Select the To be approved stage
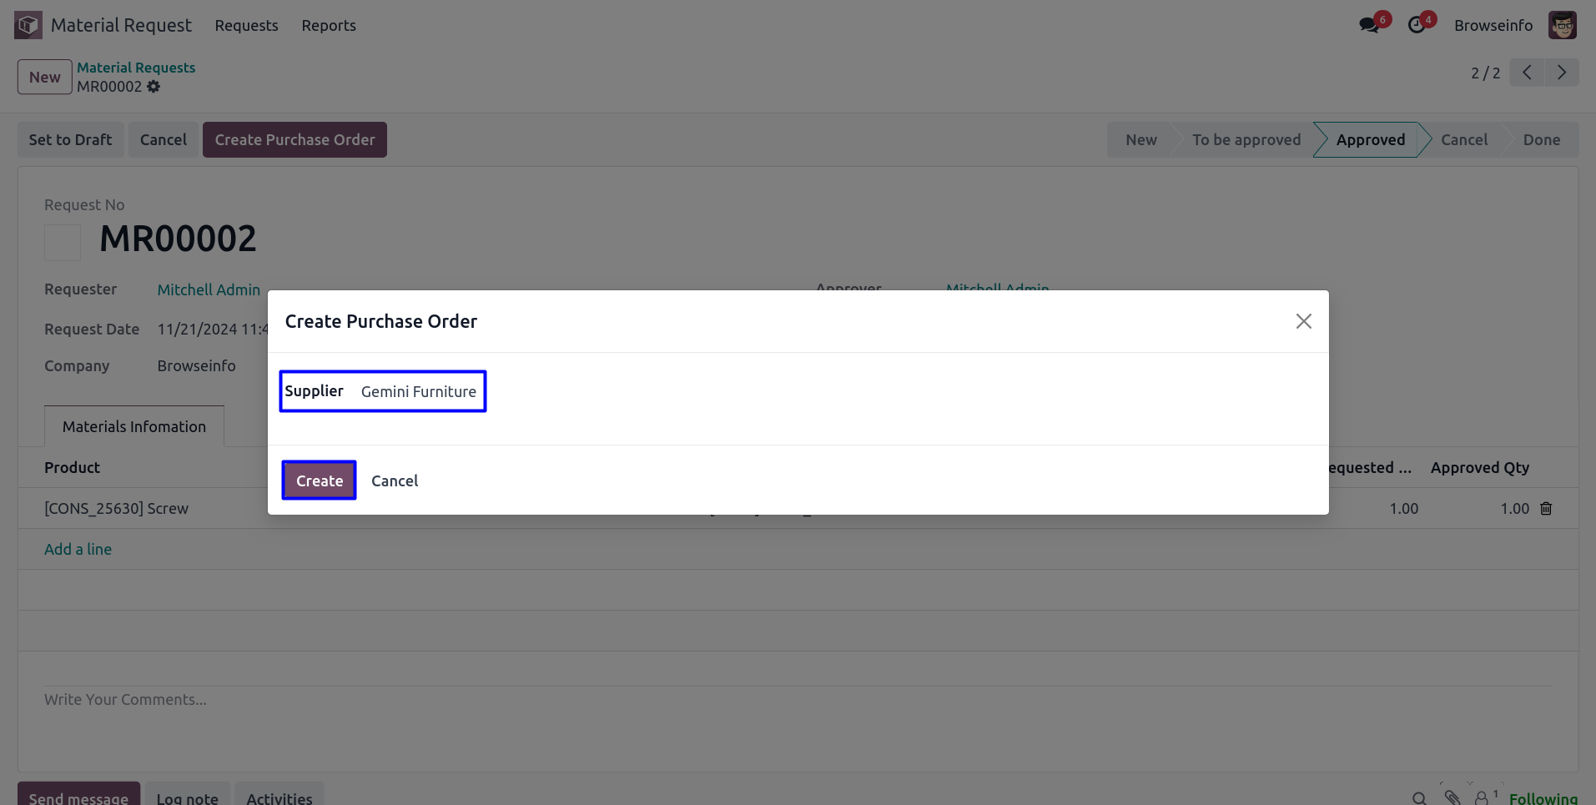 coord(1246,140)
